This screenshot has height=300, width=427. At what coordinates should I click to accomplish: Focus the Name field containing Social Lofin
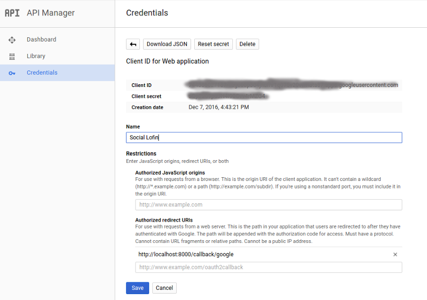(264, 138)
